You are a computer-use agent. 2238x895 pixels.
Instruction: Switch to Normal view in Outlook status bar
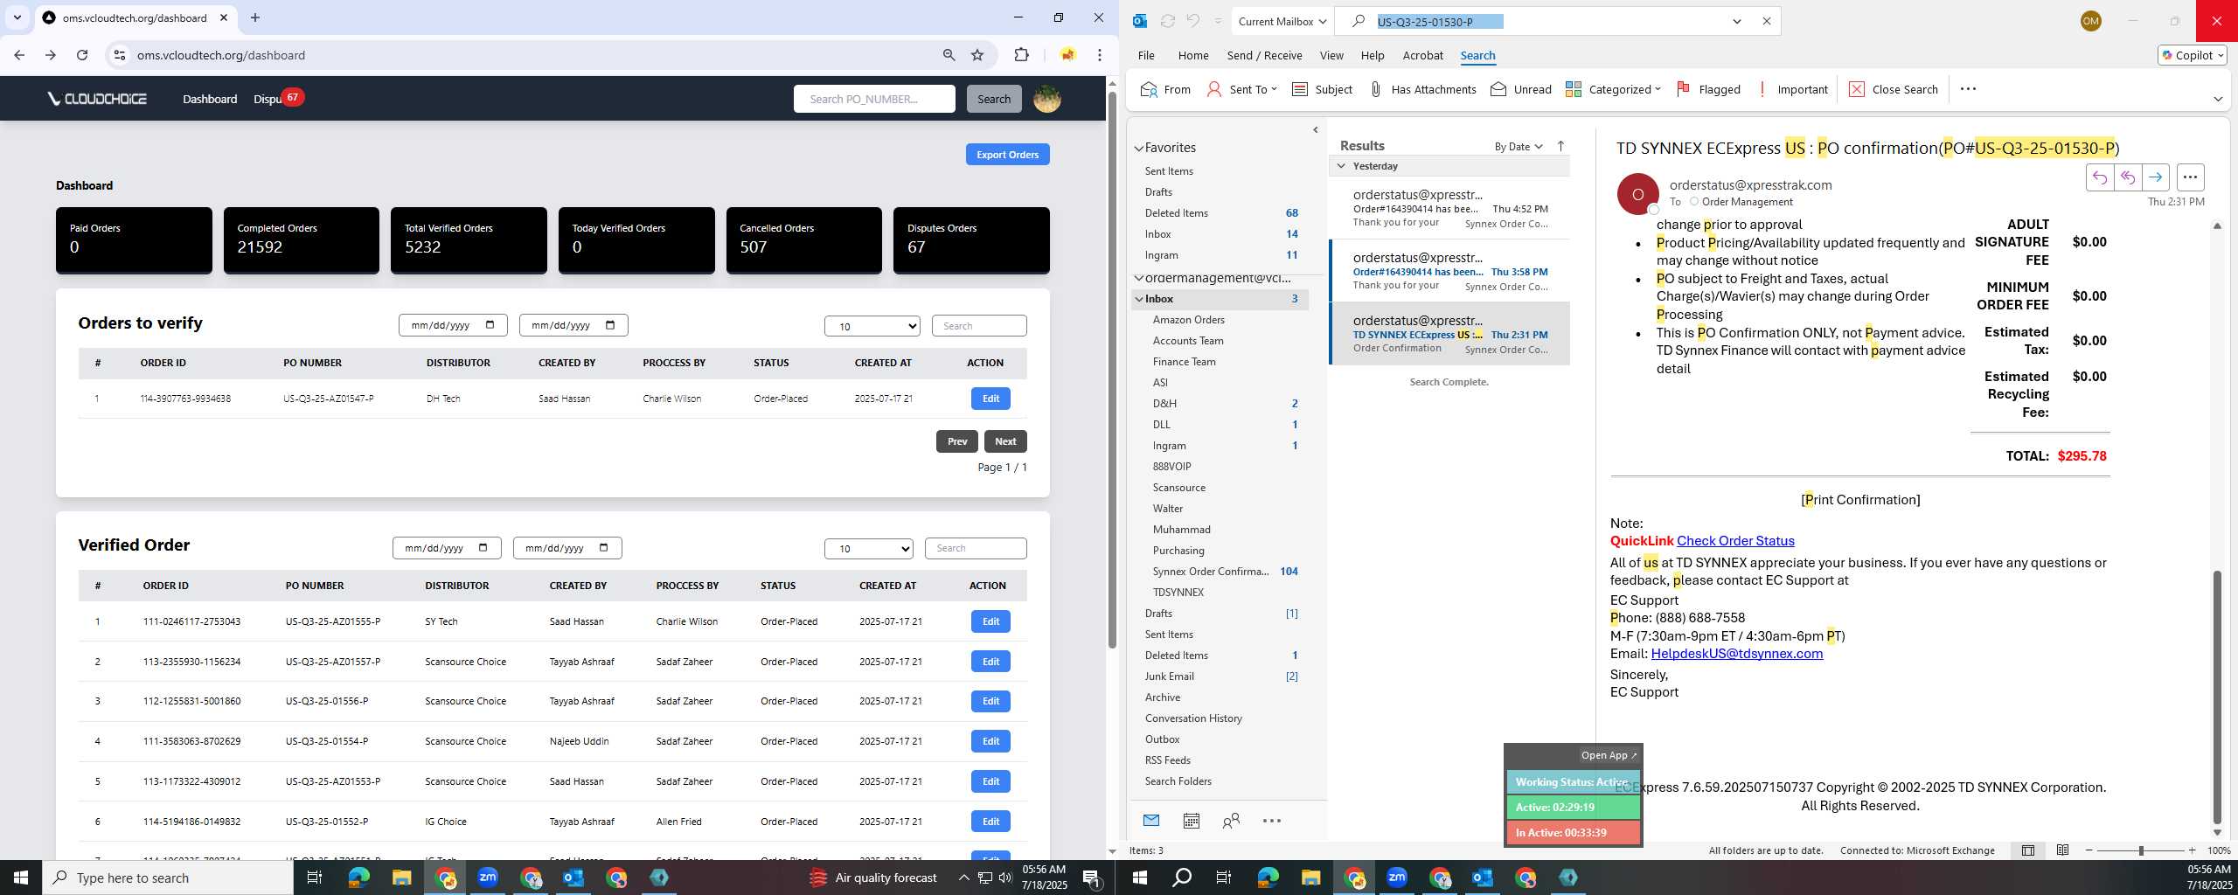click(2028, 850)
